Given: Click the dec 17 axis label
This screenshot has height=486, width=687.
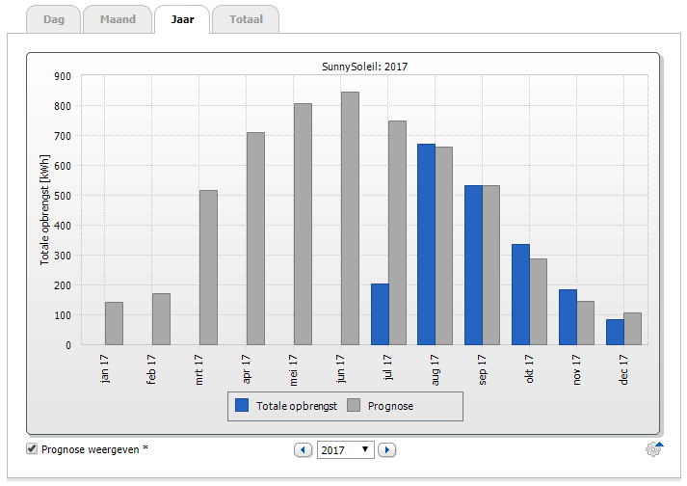Looking at the screenshot, I should click(x=623, y=369).
